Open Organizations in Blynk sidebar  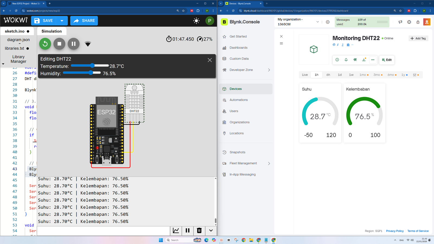click(240, 122)
